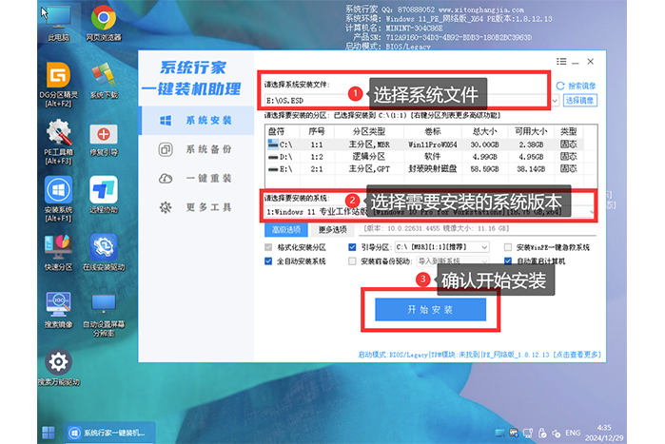Screen dimensions: 665x444
Task: Open 自动设置屏幕分辨率 desktop icon
Action: point(104,315)
